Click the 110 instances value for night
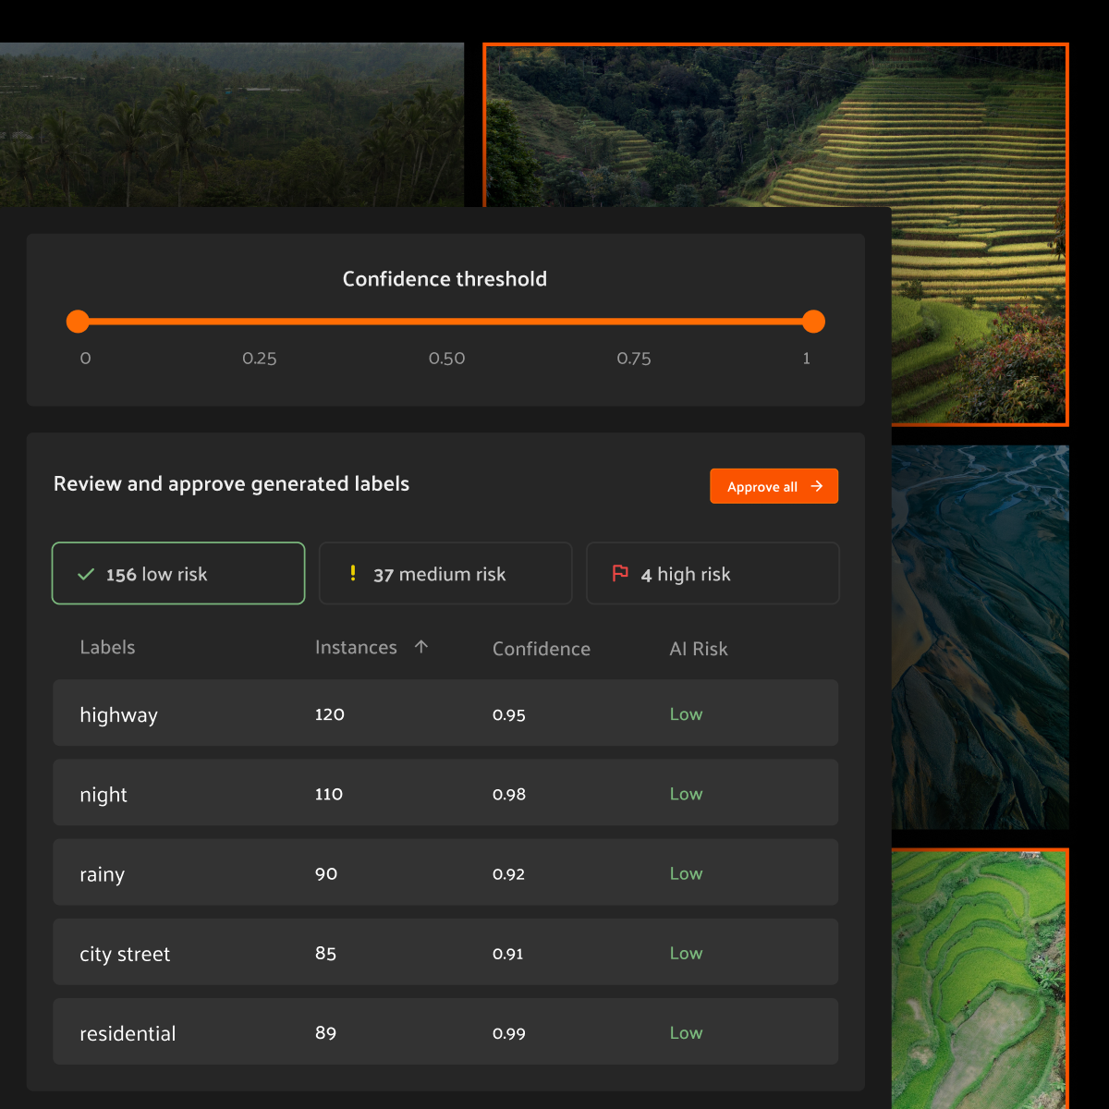 point(329,794)
